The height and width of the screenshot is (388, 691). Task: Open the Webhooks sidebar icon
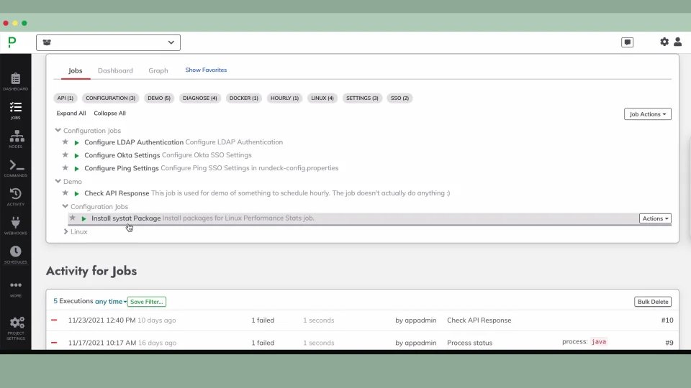point(15,226)
